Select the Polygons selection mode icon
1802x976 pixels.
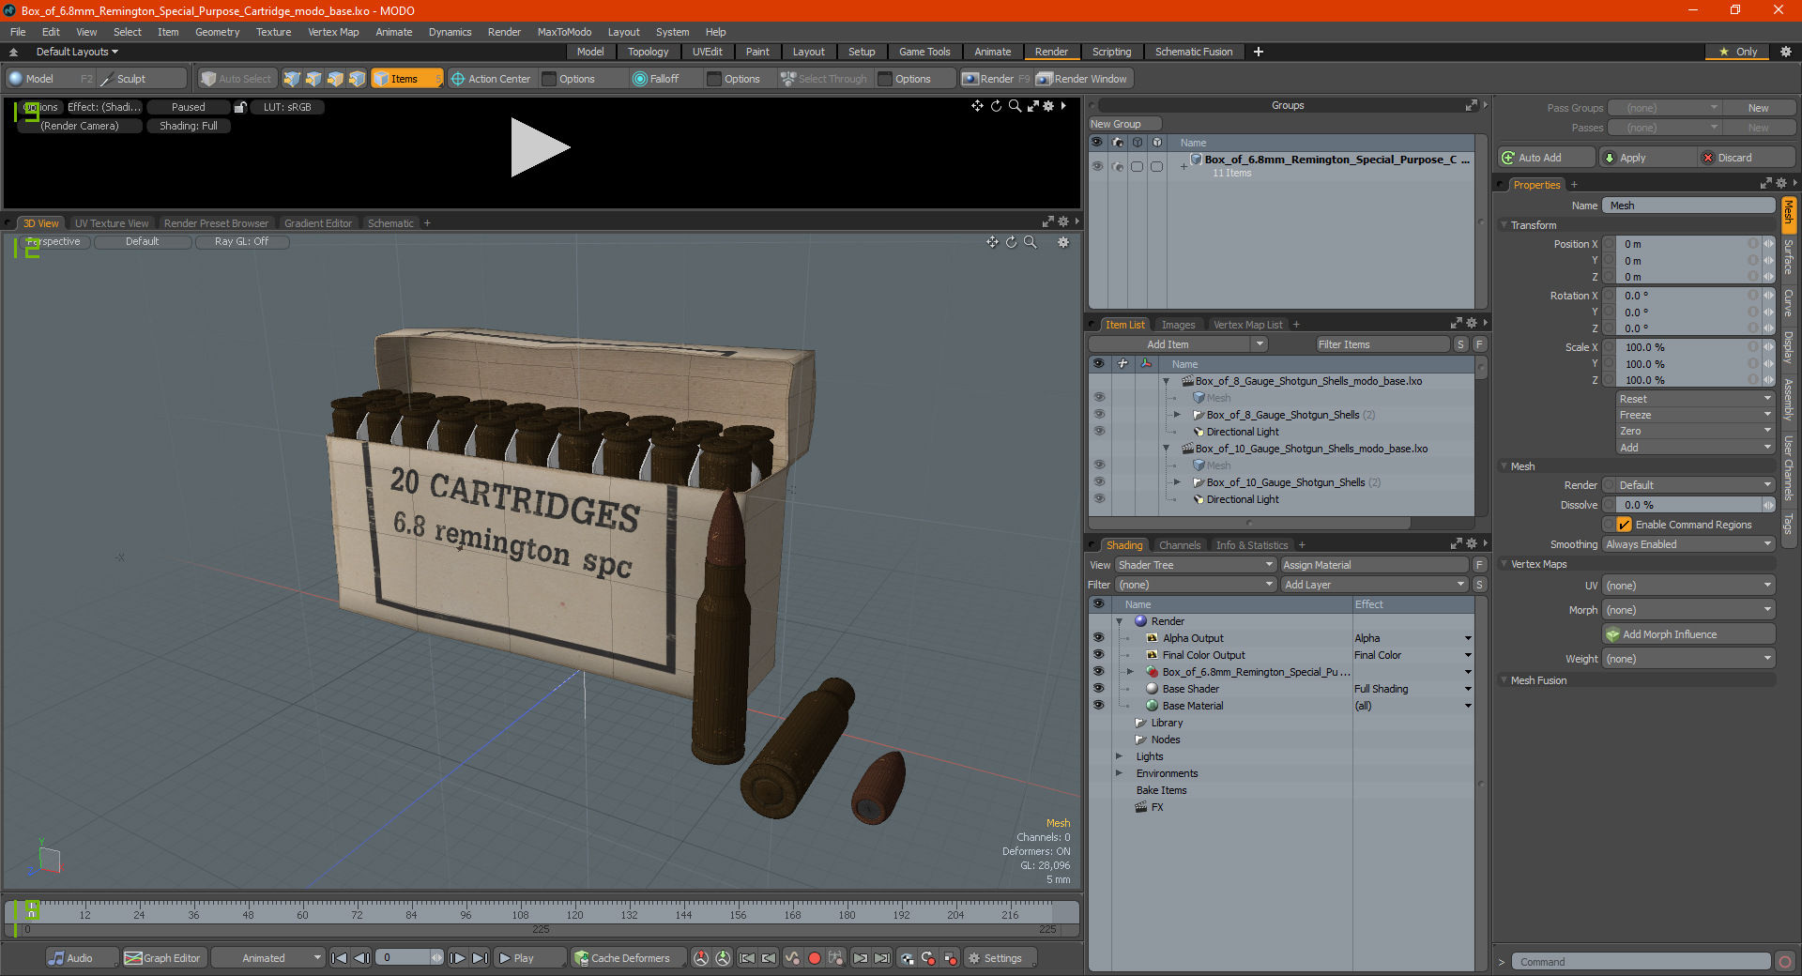tap(335, 79)
